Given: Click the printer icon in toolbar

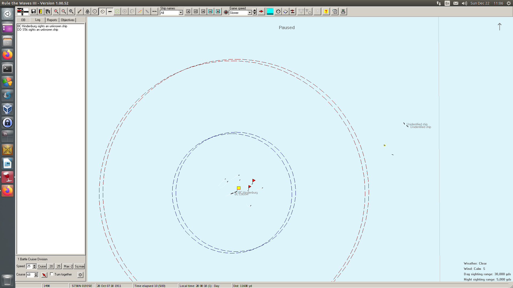Looking at the screenshot, I should [x=343, y=11].
